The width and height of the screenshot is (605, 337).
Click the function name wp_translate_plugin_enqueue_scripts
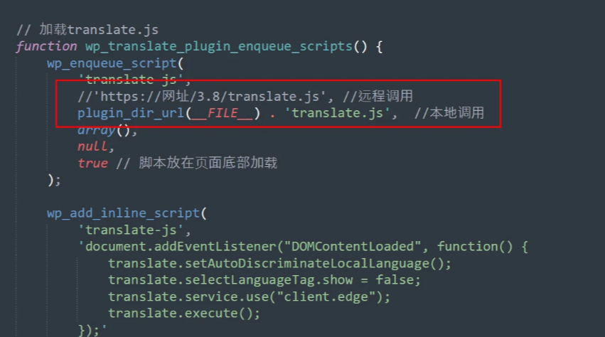pos(219,47)
